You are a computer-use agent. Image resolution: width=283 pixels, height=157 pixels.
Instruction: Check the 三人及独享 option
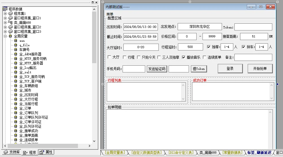(159, 57)
